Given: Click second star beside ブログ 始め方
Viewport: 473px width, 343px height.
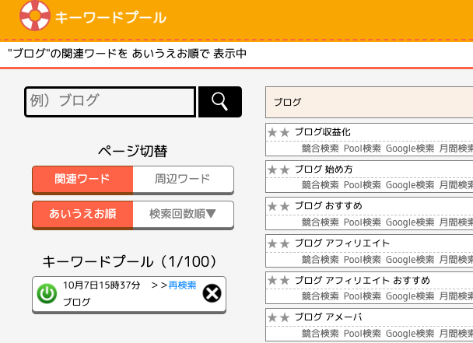Looking at the screenshot, I should click(285, 170).
